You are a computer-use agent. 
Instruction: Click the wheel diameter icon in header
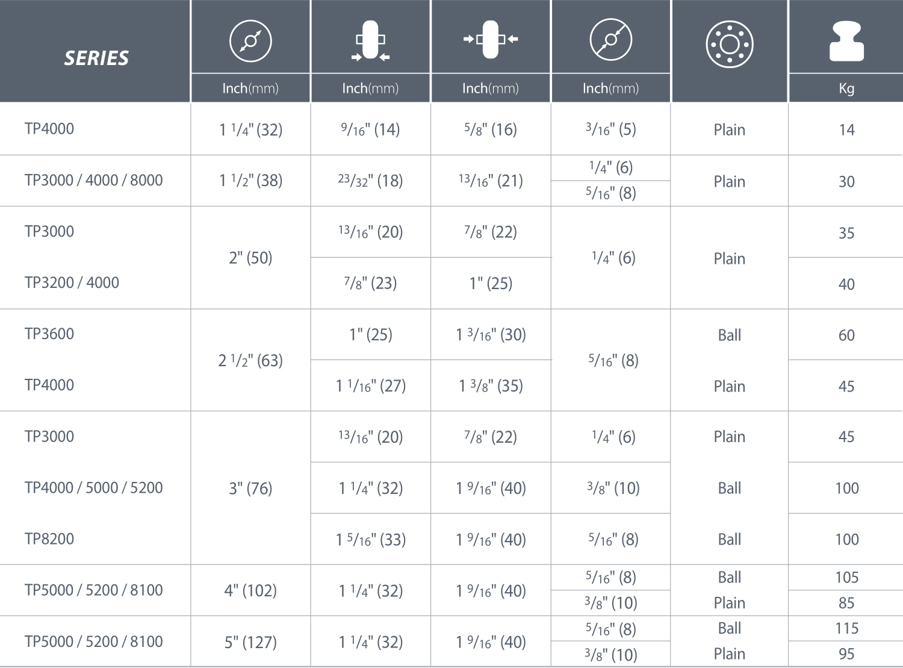[x=250, y=41]
